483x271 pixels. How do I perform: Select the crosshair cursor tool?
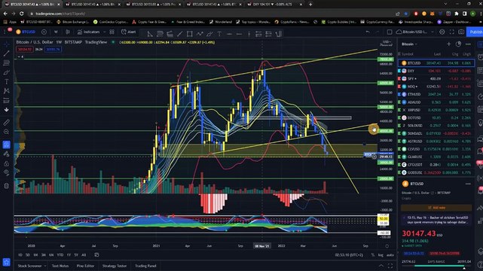pyautogui.click(x=7, y=44)
